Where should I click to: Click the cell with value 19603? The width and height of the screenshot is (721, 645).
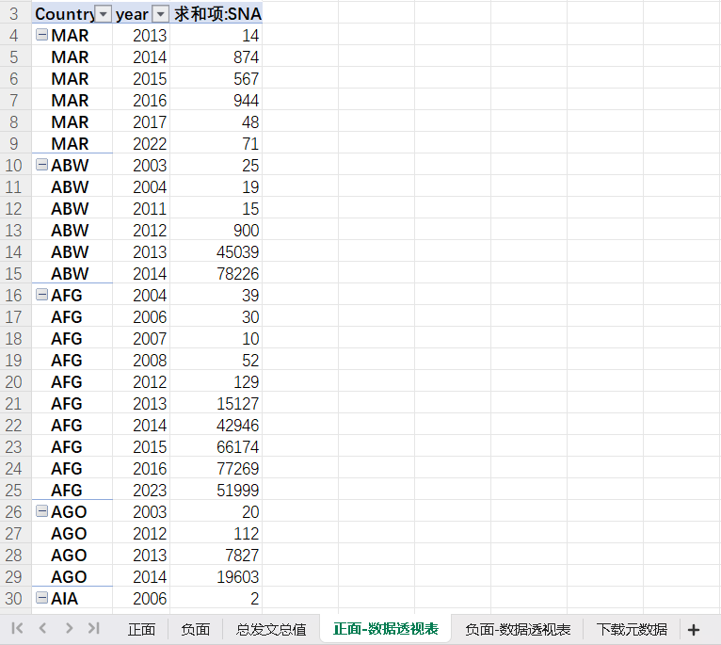[216, 577]
